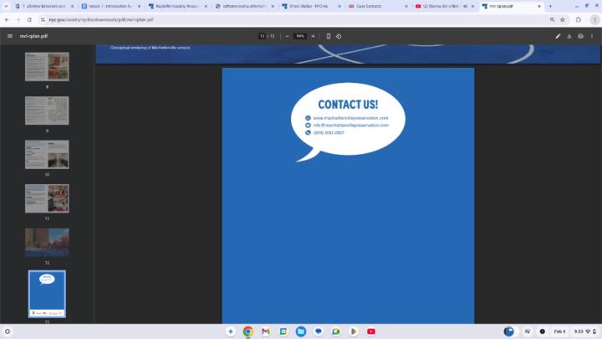Switch to the Check Status NYCHA tab
Image resolution: width=602 pixels, height=339 pixels.
point(311,6)
